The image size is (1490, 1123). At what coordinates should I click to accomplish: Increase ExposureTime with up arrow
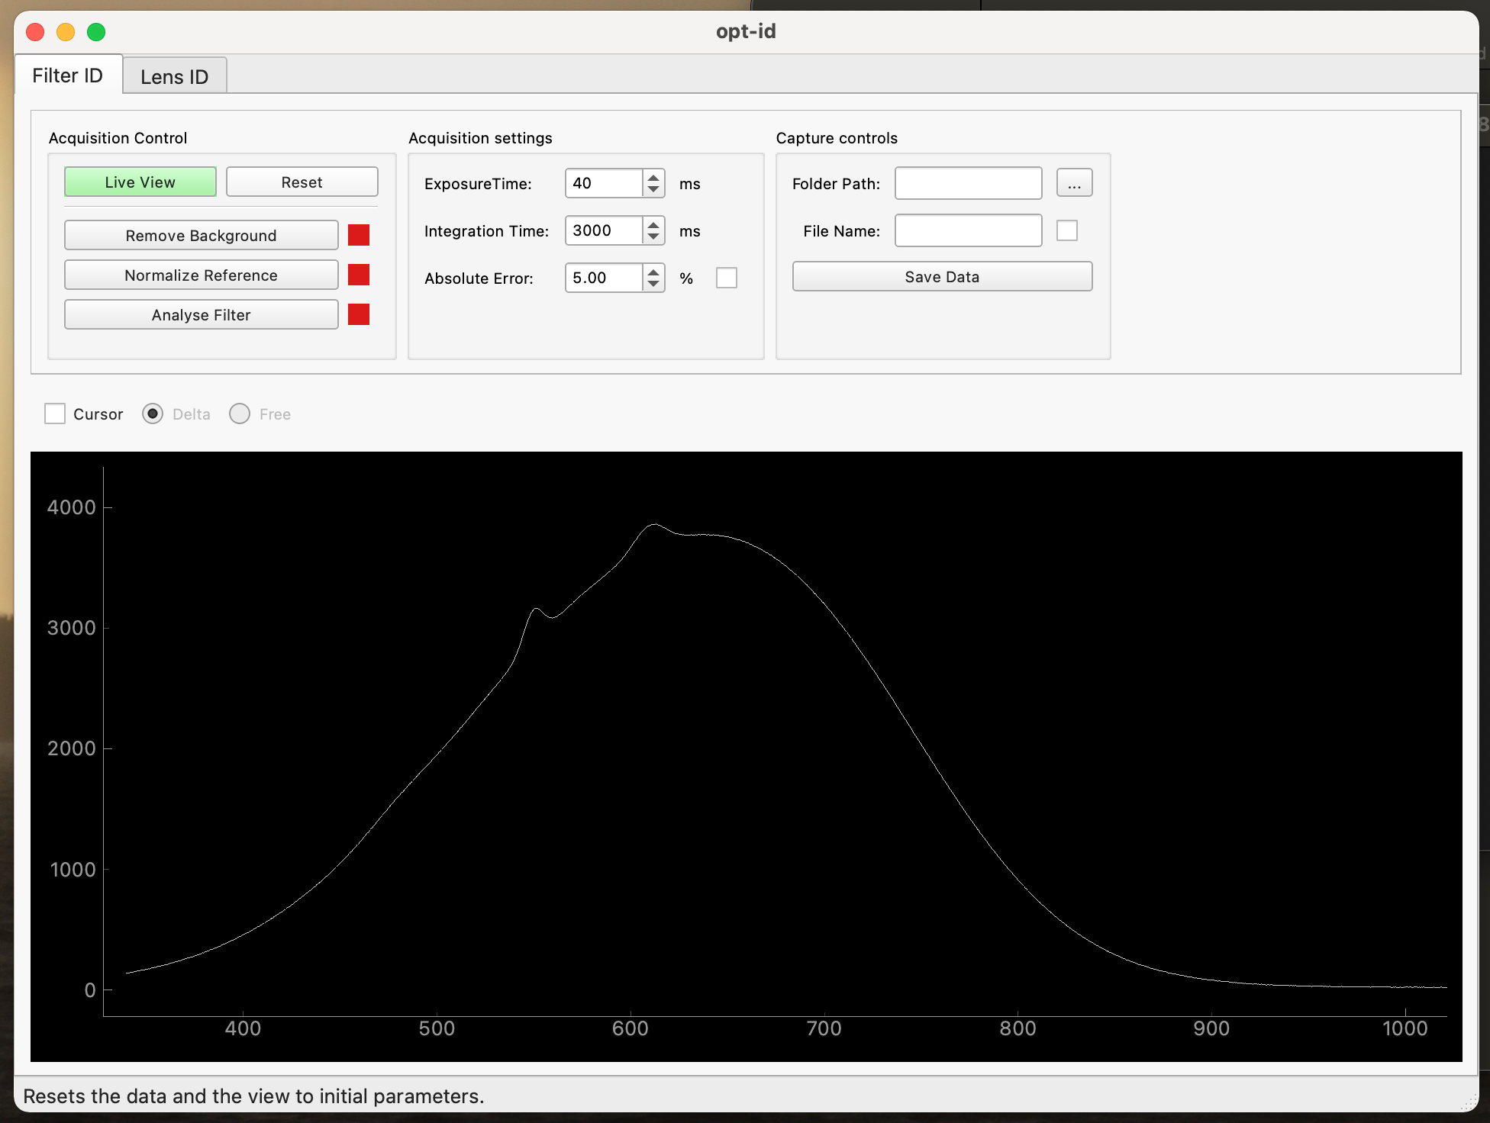coord(653,177)
